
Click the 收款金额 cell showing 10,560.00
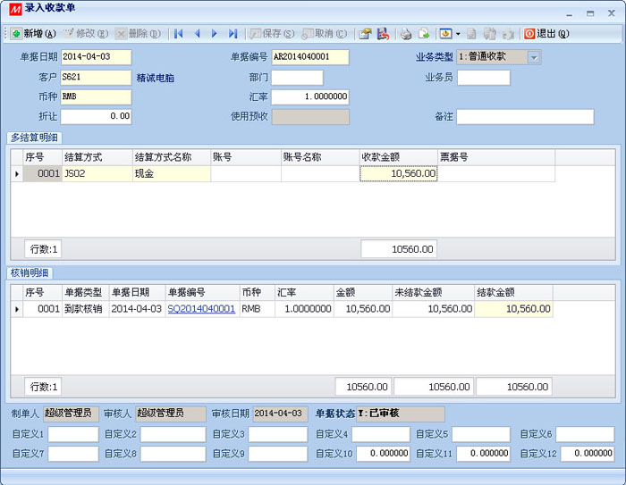(399, 174)
